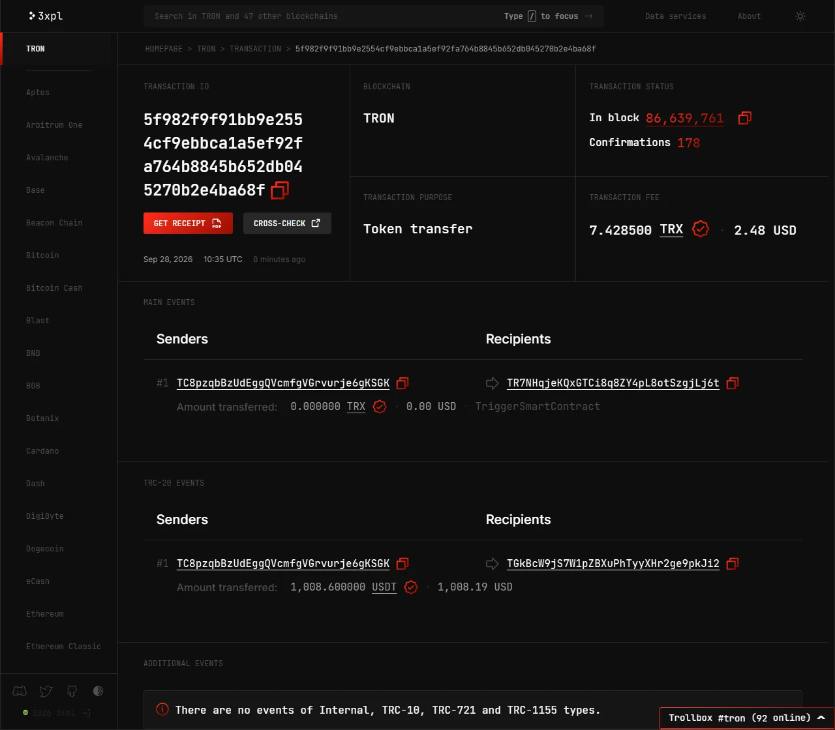Screen dimensions: 835x730
Task: Open block 86,639,761 link
Action: click(x=685, y=118)
